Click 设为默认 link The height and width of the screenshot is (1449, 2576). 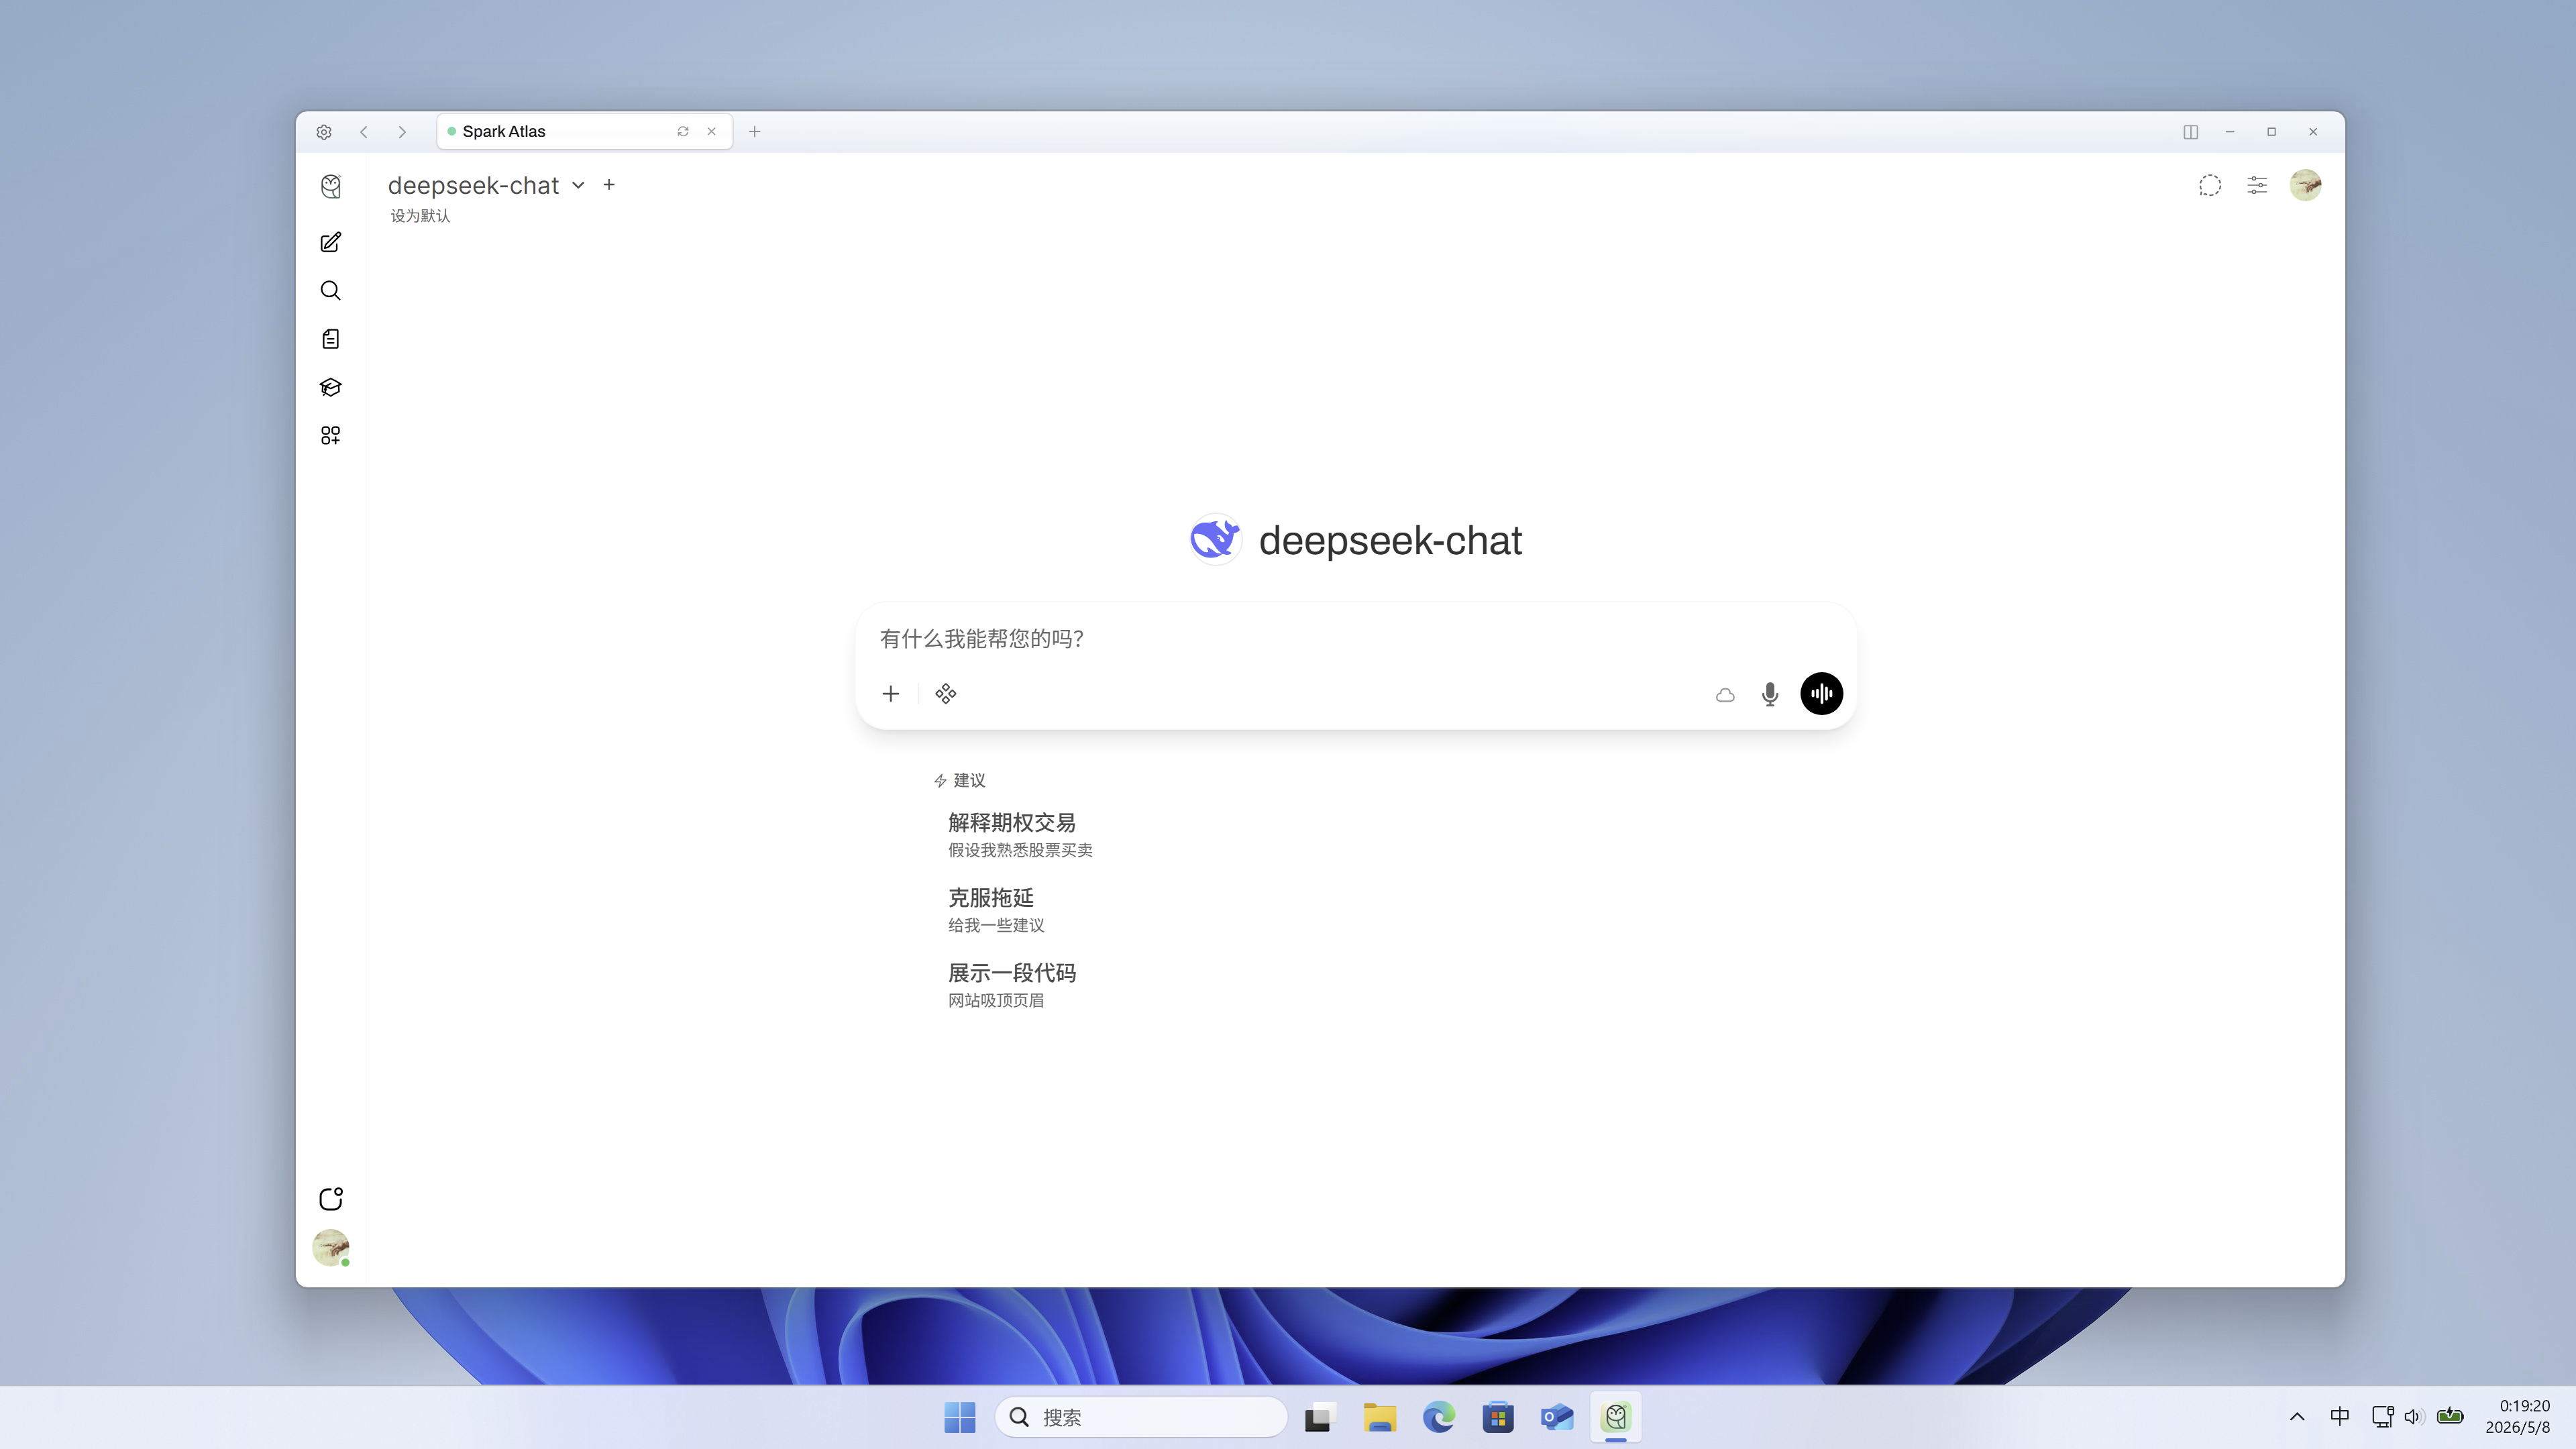(420, 216)
